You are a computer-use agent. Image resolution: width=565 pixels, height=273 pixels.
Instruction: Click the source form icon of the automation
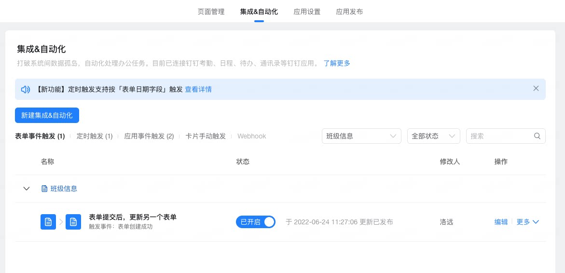[x=48, y=222]
